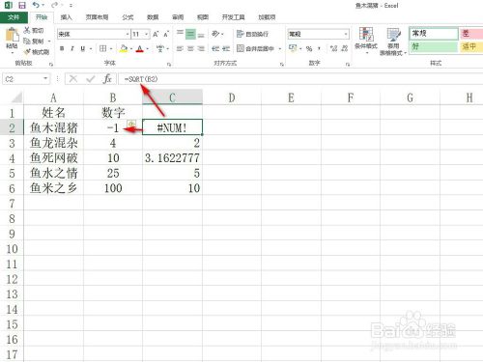
Task: Click row 10 header
Action: pos(12,249)
